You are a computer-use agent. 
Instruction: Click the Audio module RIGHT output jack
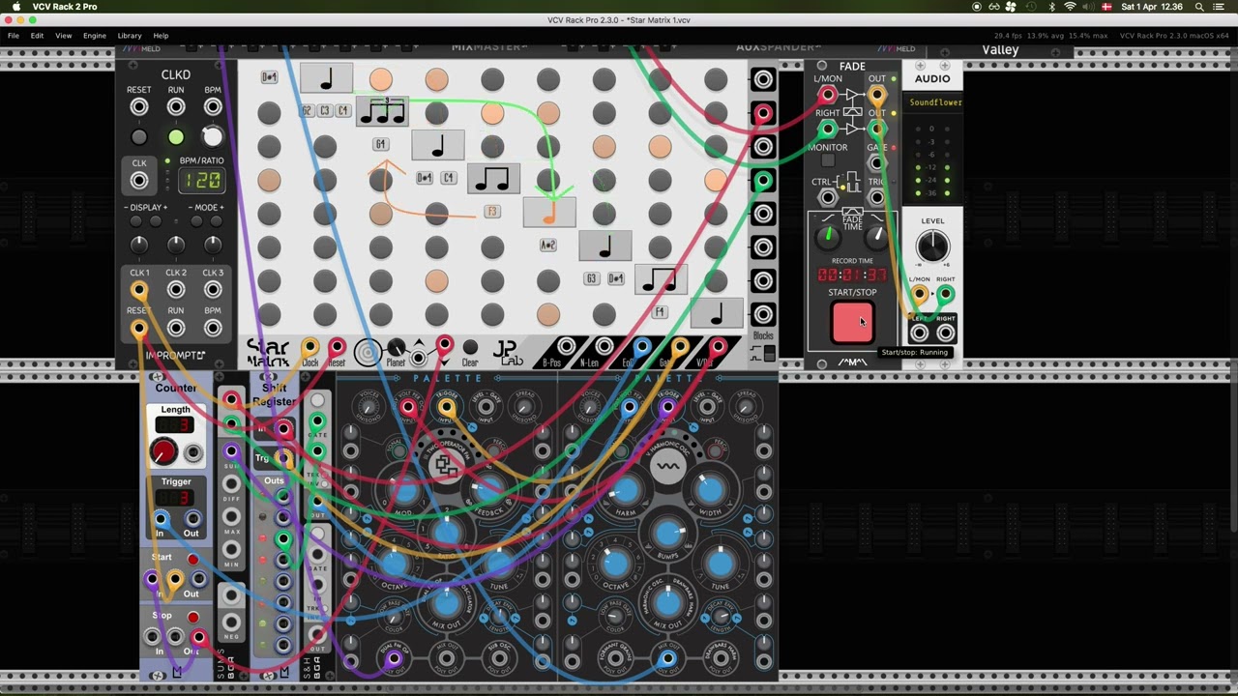click(945, 333)
